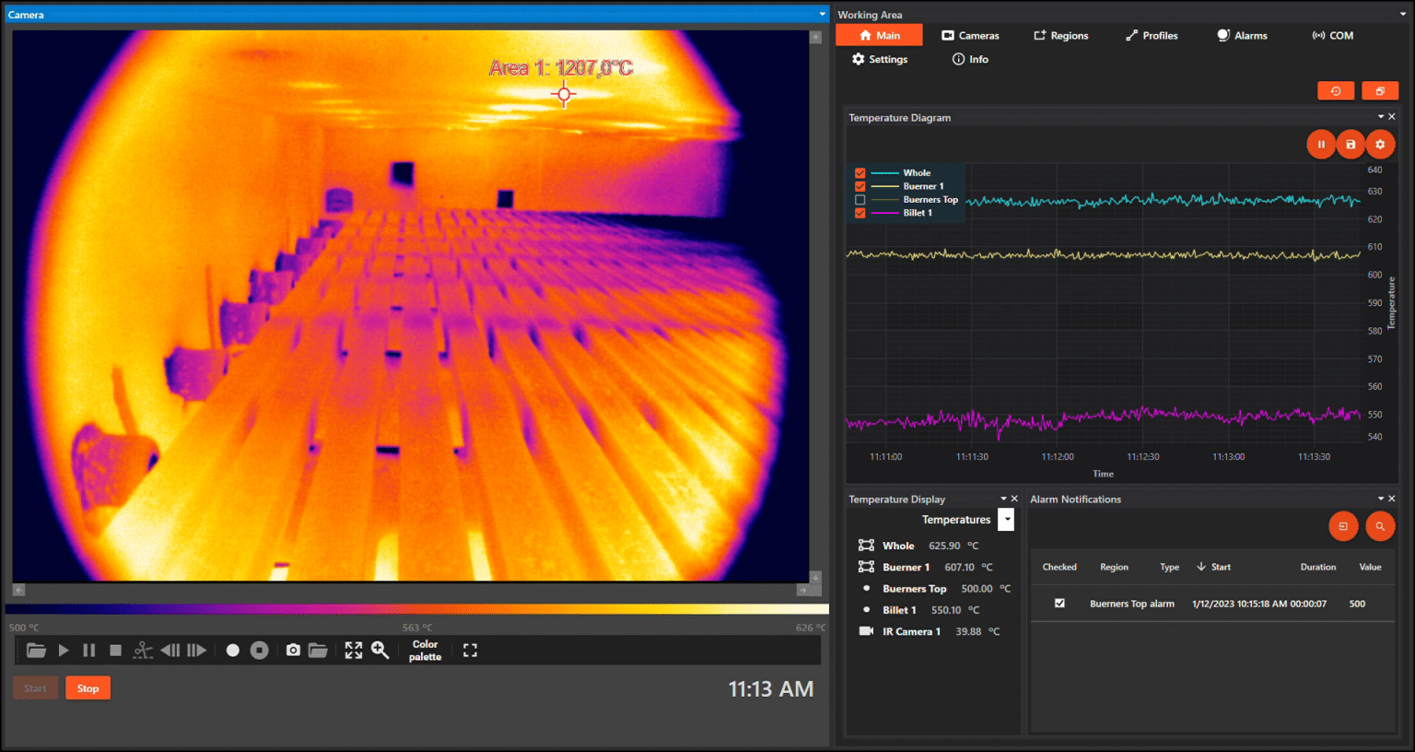Switch to the Alarms tab
This screenshot has width=1415, height=752.
point(1241,35)
